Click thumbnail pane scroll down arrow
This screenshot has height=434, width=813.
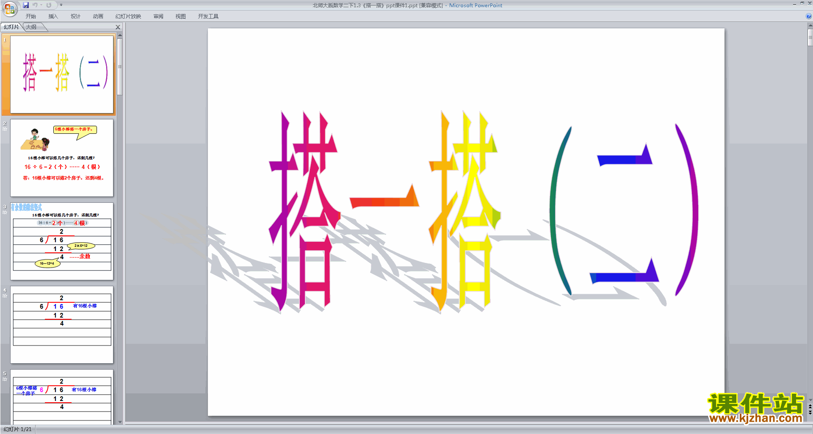(120, 422)
